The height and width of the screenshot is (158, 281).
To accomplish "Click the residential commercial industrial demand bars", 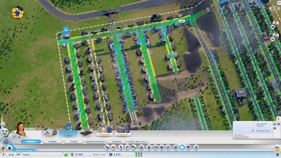I will point(139,154).
